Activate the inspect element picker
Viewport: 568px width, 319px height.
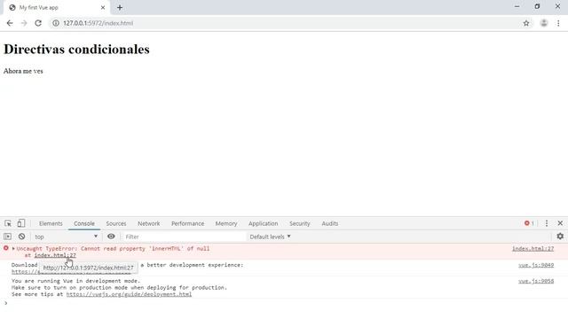click(8, 223)
